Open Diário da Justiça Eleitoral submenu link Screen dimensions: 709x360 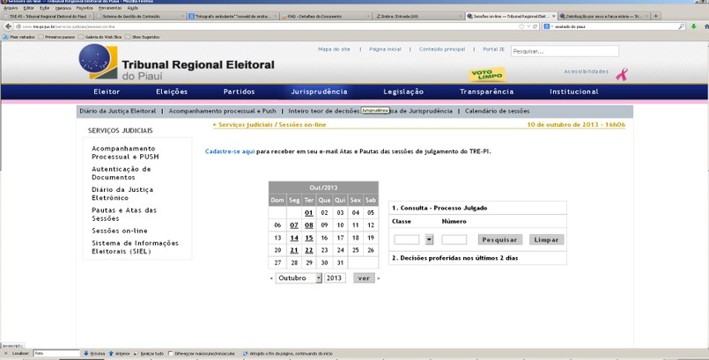click(117, 111)
